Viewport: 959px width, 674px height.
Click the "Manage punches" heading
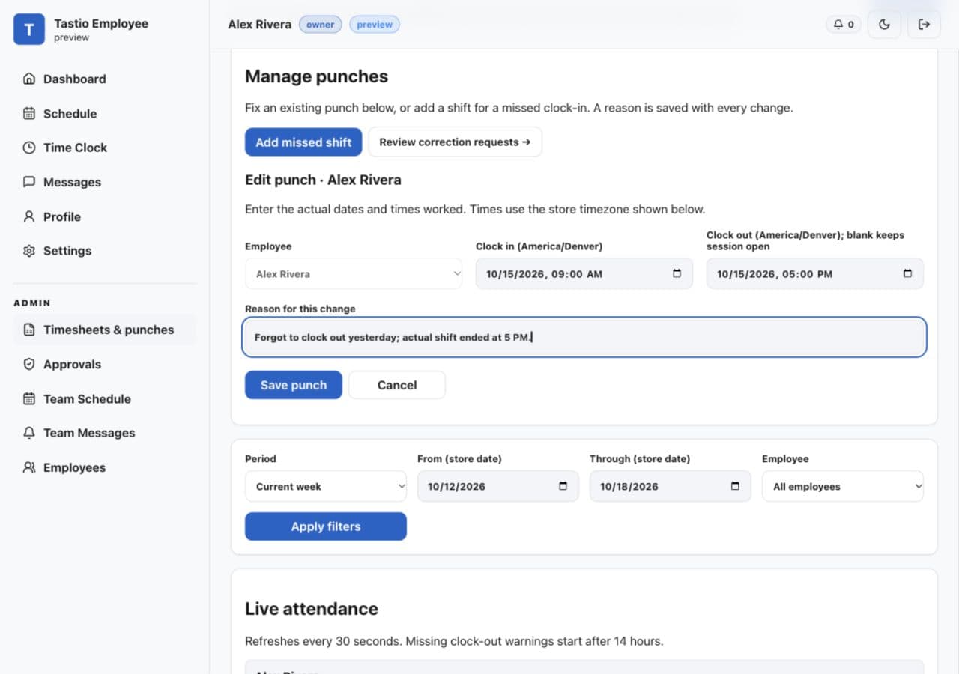(x=316, y=76)
